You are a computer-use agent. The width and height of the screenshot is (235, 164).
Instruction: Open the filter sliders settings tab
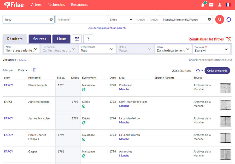(x=77, y=39)
